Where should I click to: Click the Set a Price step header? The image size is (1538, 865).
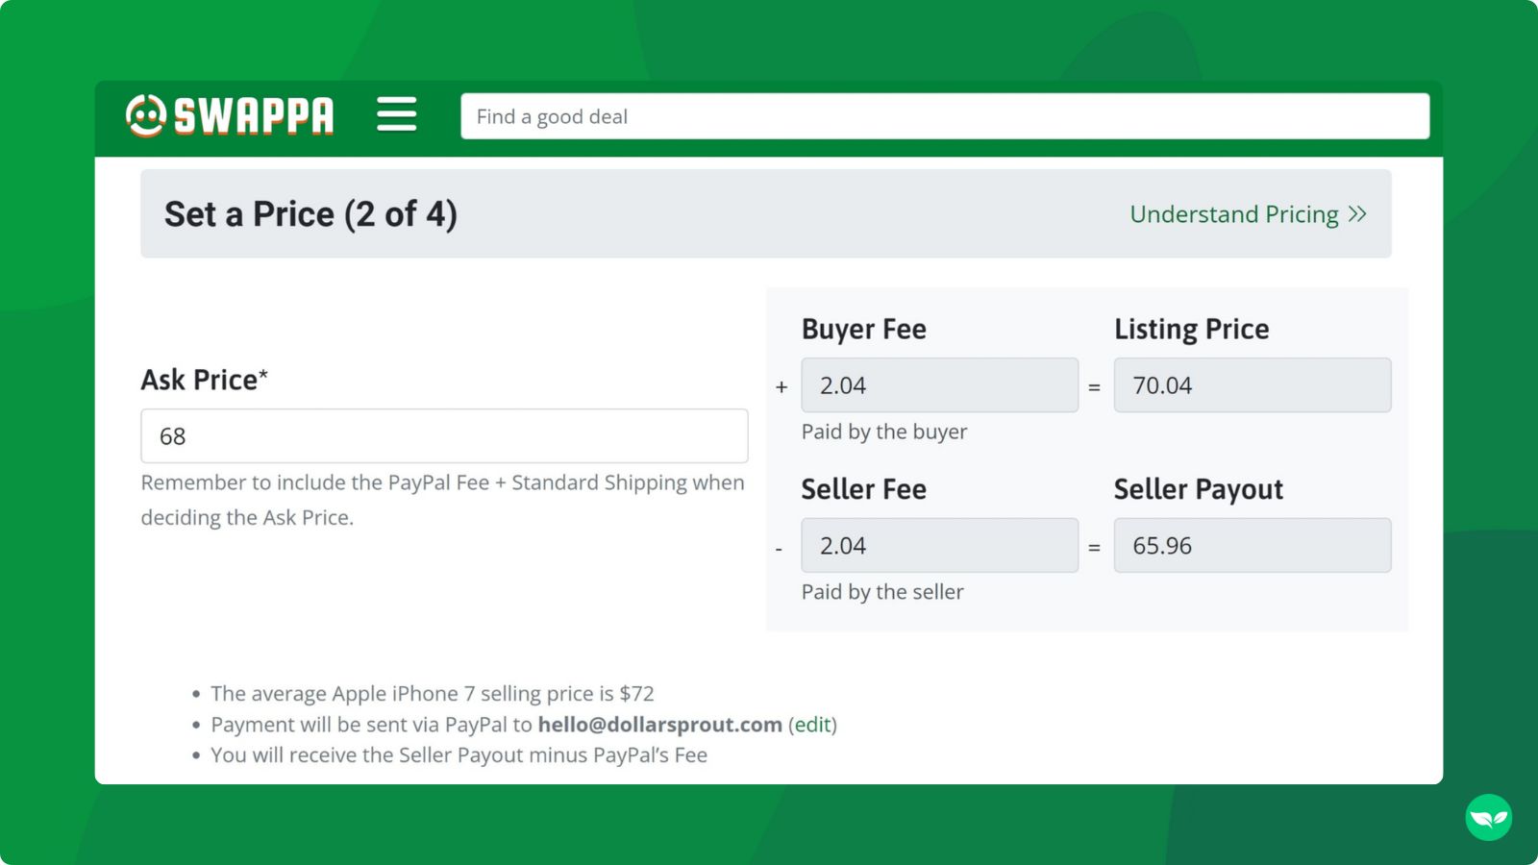[x=310, y=213]
